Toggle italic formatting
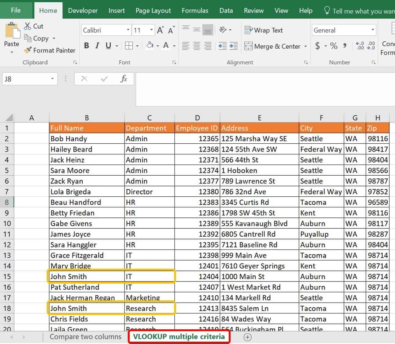Image resolution: width=395 pixels, height=344 pixels. (97, 46)
